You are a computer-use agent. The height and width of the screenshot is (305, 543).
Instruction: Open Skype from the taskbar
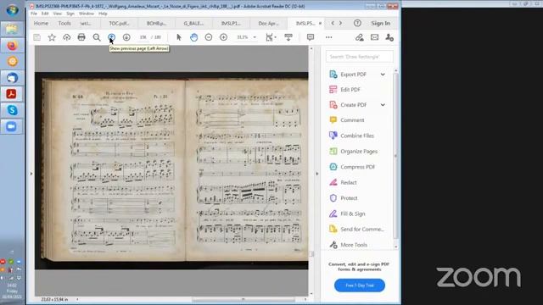click(12, 110)
